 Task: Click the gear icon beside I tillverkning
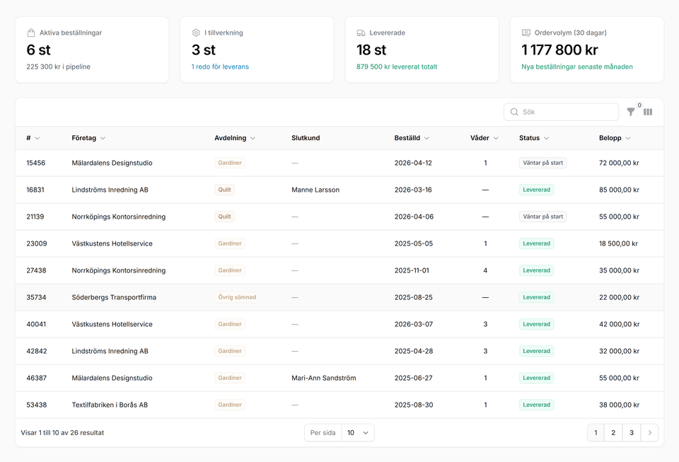pos(197,33)
